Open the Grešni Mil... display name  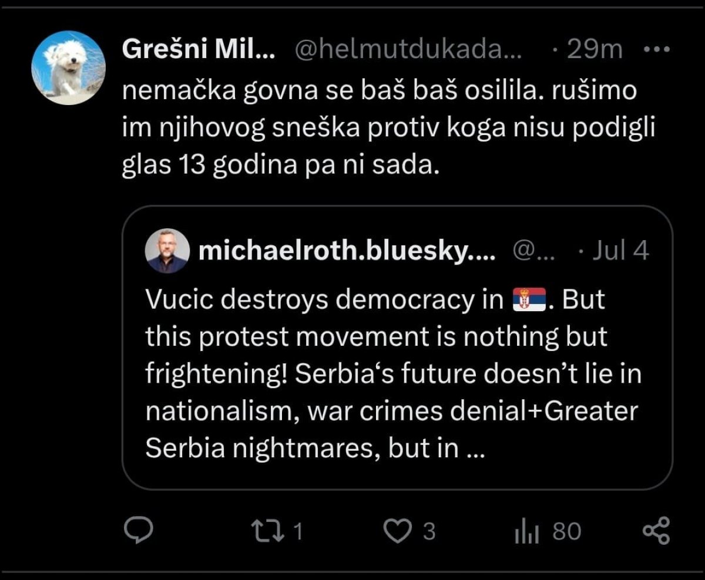[x=198, y=50]
